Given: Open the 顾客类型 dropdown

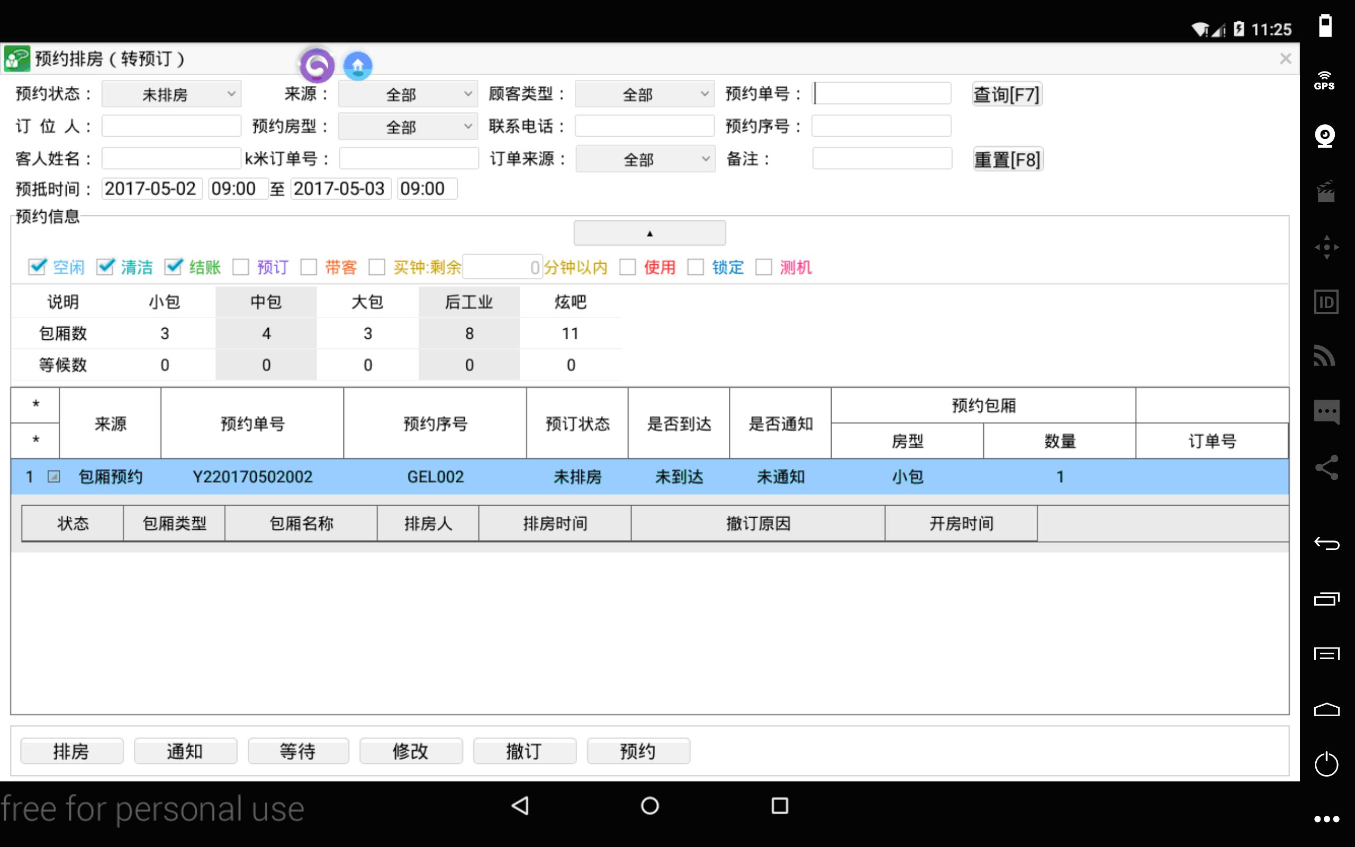Looking at the screenshot, I should click(645, 94).
